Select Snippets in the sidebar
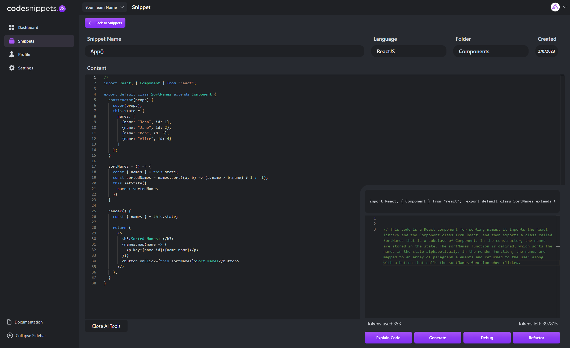This screenshot has width=570, height=348. point(39,41)
